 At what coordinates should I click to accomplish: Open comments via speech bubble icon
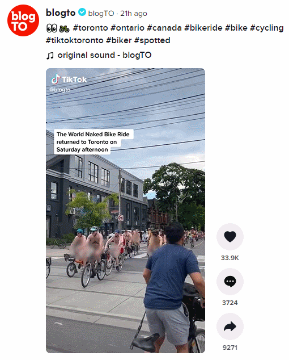click(230, 282)
